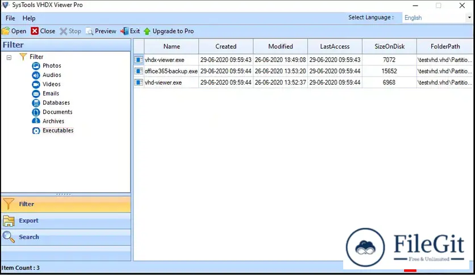The image size is (475, 275).
Task: Click the folder icon in Export pane button
Action: point(9,221)
